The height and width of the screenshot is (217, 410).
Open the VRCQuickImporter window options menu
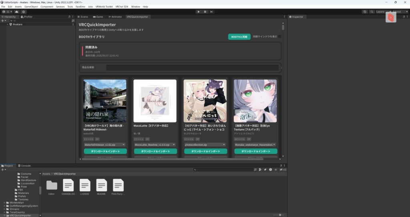click(284, 16)
